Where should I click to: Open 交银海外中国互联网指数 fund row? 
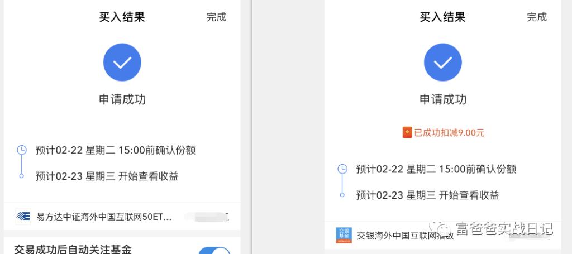[x=404, y=236]
